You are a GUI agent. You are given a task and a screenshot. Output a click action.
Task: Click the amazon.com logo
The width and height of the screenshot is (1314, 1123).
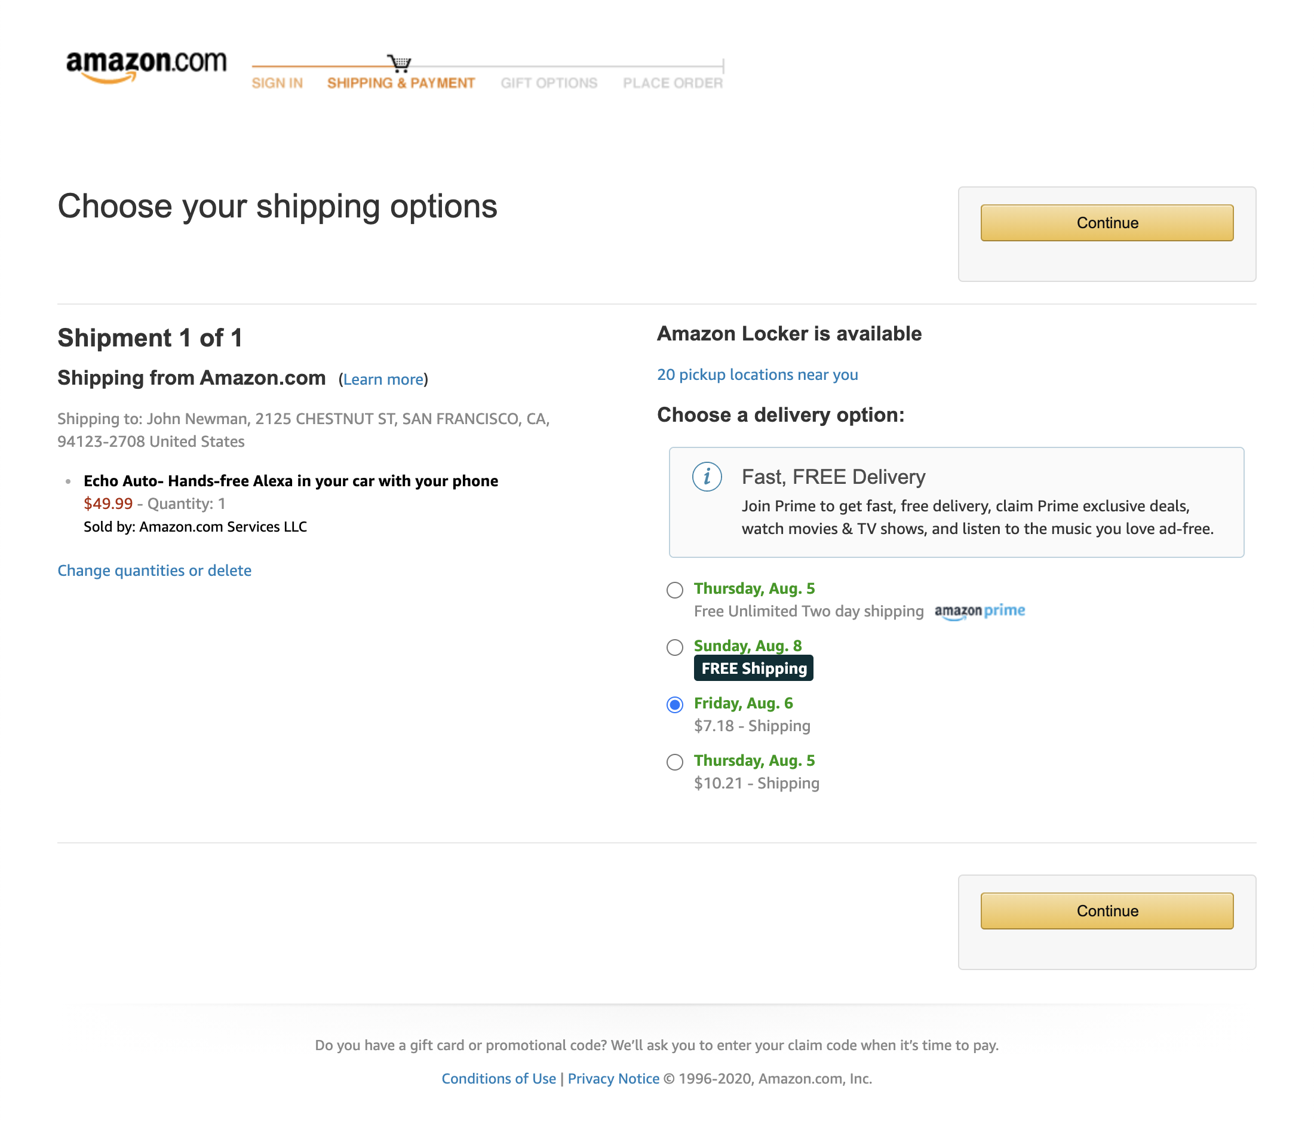tap(146, 65)
